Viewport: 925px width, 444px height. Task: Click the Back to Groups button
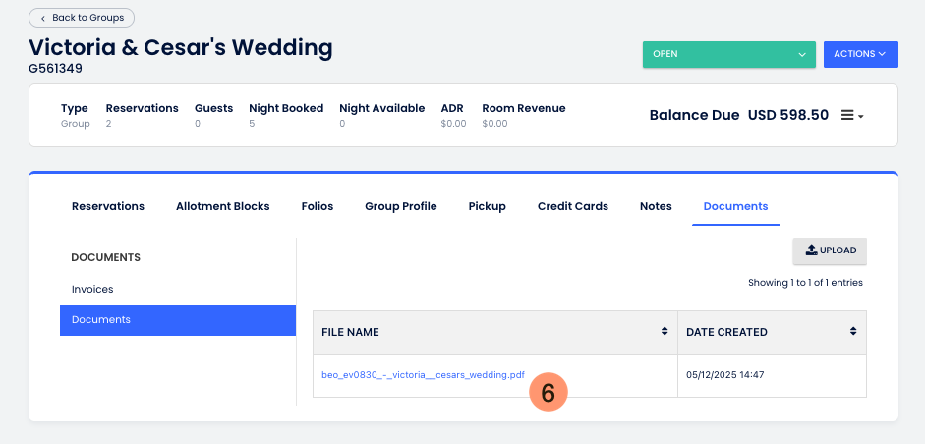(82, 18)
